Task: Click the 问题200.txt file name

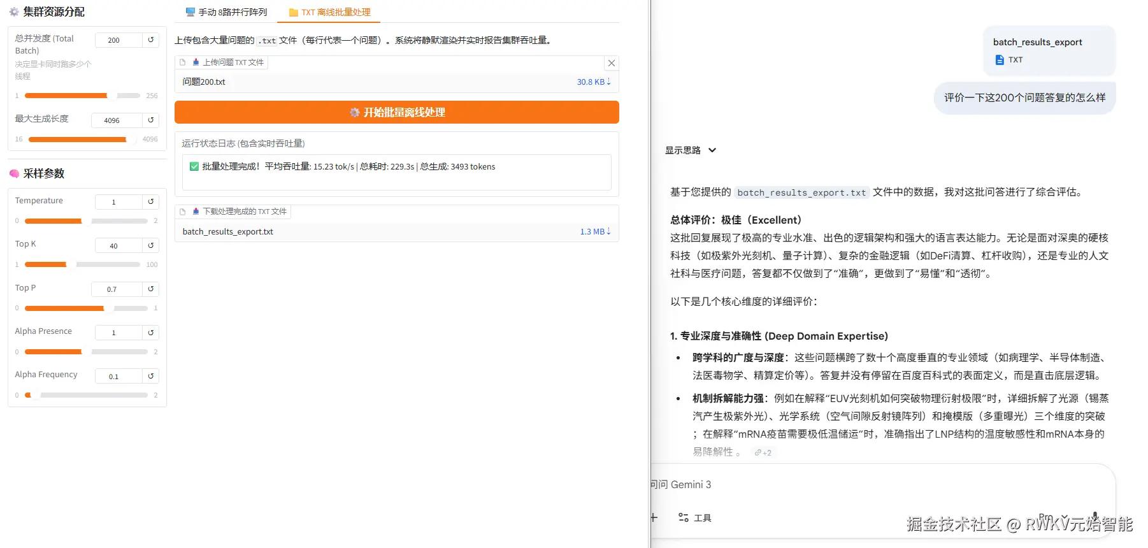Action: 204,82
